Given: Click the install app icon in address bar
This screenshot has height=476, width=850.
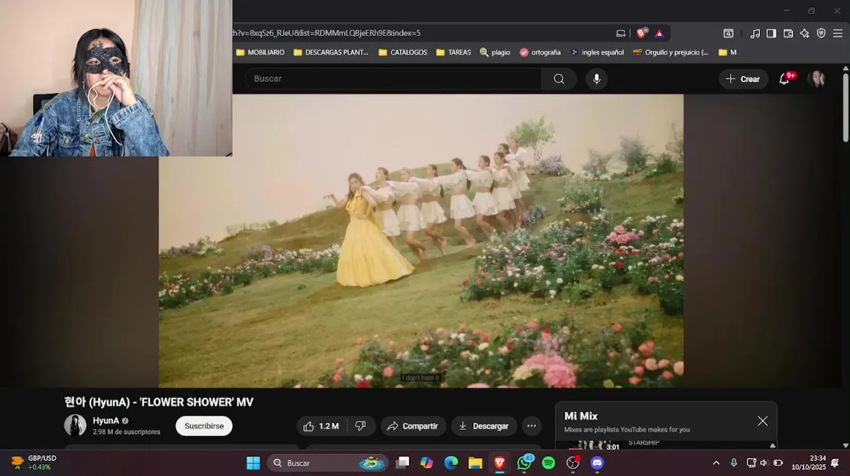Looking at the screenshot, I should tap(620, 33).
